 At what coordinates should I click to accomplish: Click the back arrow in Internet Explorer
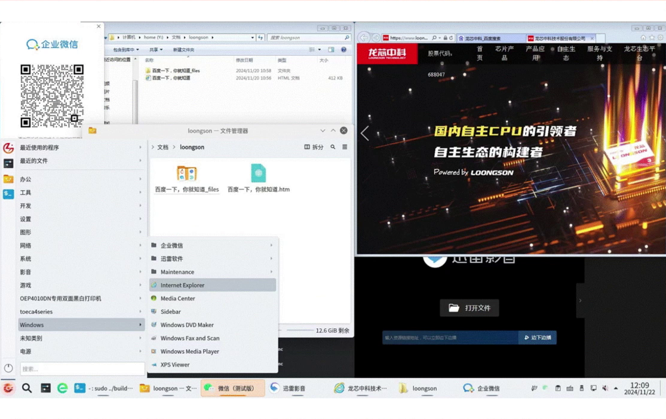(x=364, y=38)
